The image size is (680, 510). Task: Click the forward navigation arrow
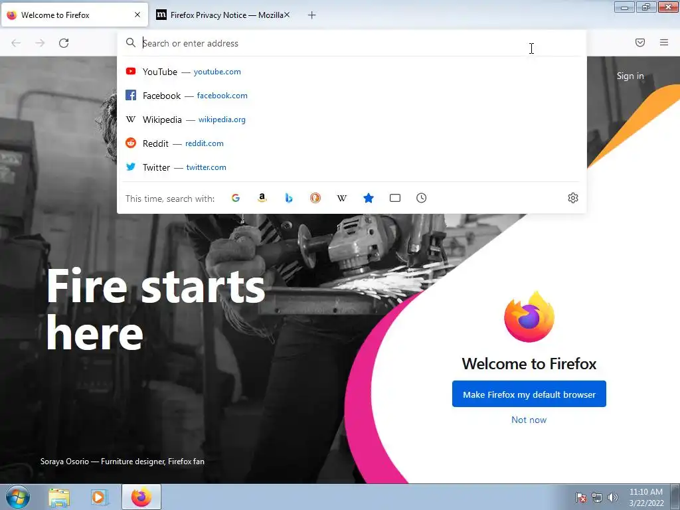point(40,43)
